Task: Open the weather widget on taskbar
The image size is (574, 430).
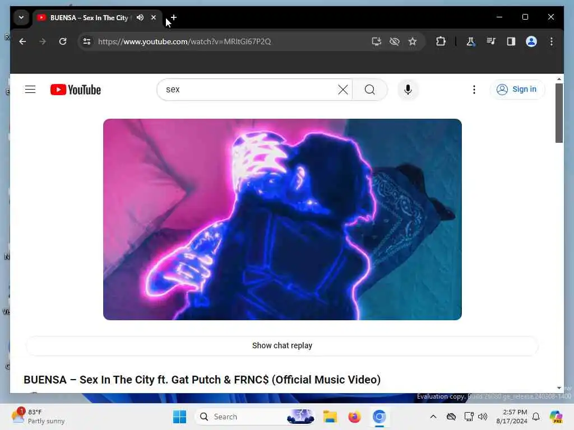Action: pyautogui.click(x=38, y=417)
